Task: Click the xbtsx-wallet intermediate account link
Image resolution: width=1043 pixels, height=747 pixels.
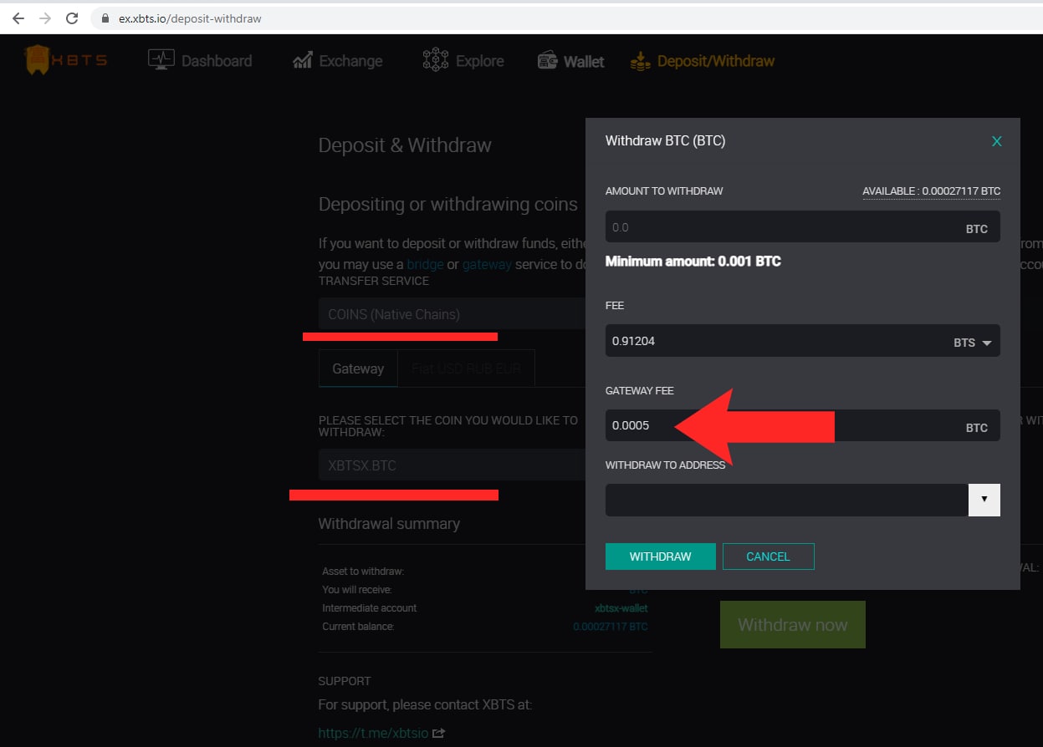Action: tap(621, 608)
